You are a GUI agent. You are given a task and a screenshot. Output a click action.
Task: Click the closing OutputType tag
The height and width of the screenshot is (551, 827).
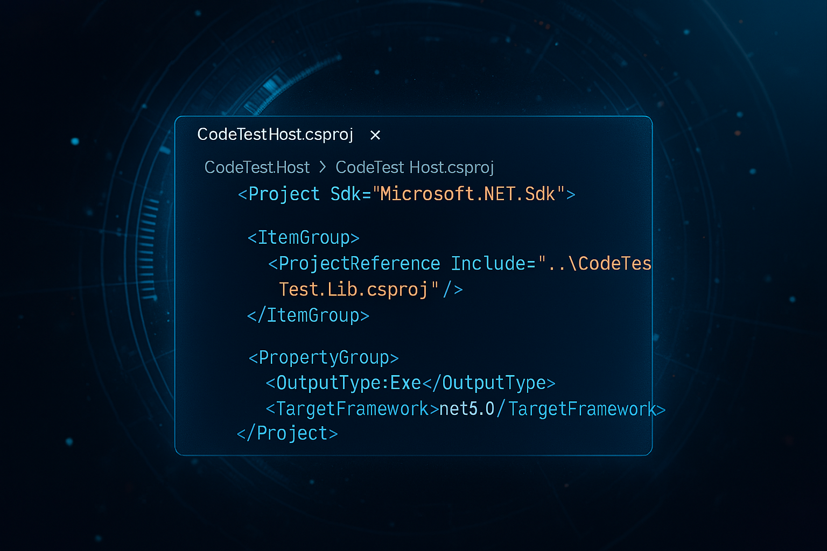tap(489, 383)
